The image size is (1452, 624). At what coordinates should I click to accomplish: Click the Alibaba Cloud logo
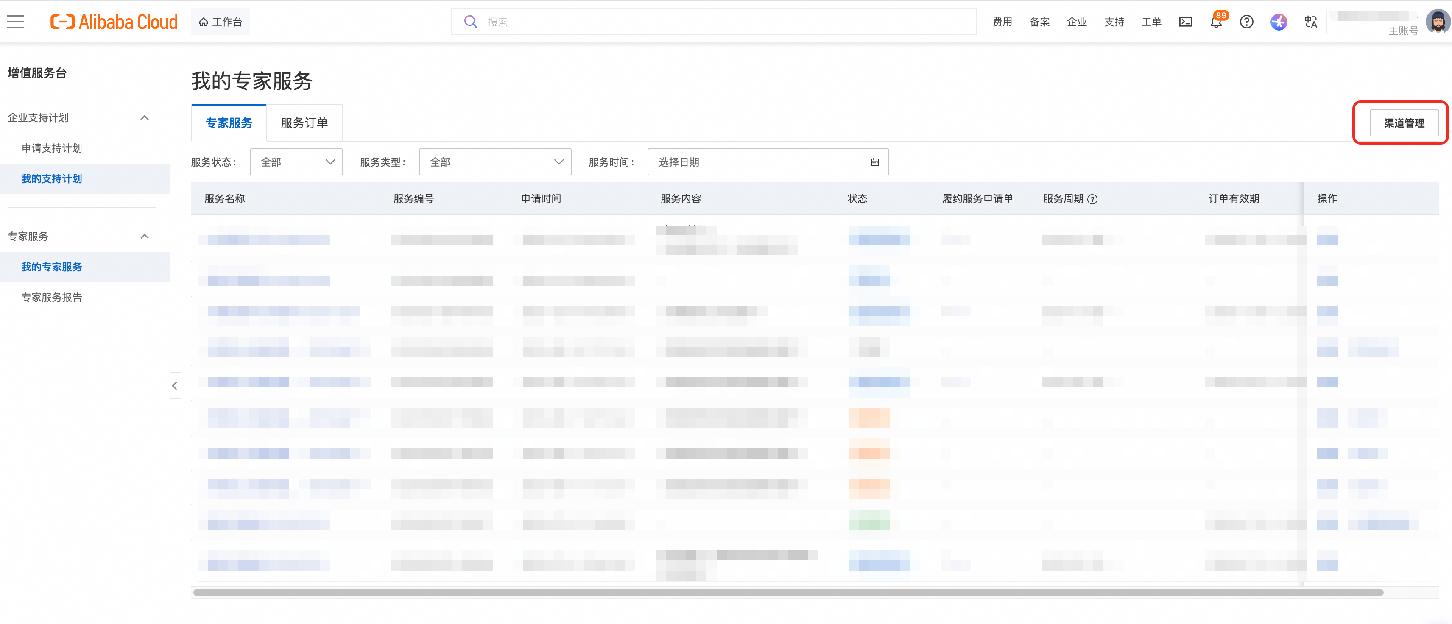point(114,22)
